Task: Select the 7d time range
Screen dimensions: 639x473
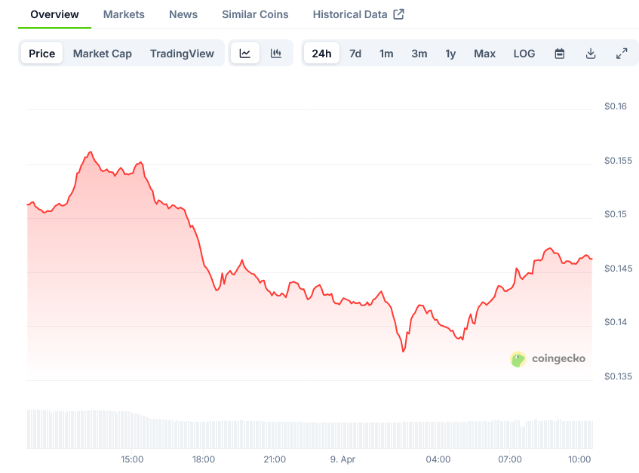Action: click(355, 54)
